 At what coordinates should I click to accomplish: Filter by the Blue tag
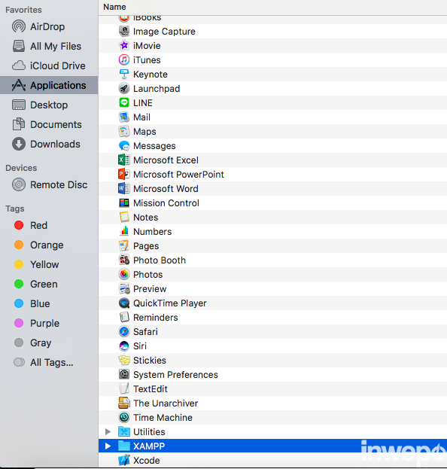click(x=49, y=303)
